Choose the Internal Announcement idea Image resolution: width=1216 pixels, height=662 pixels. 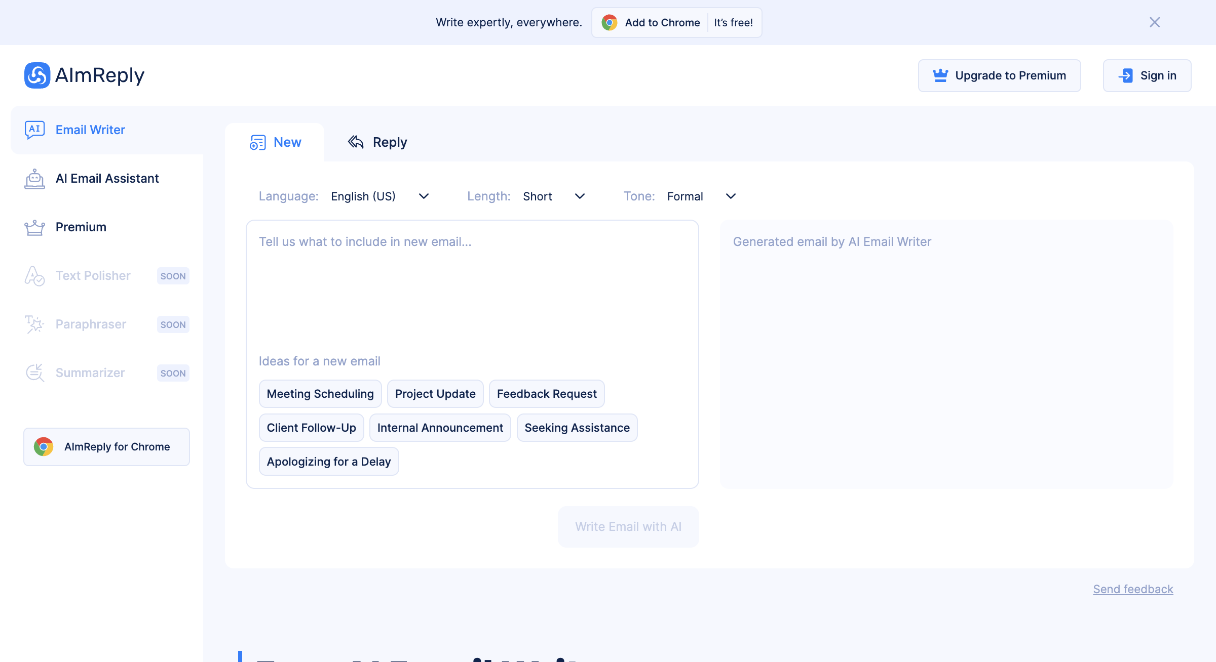(x=440, y=428)
